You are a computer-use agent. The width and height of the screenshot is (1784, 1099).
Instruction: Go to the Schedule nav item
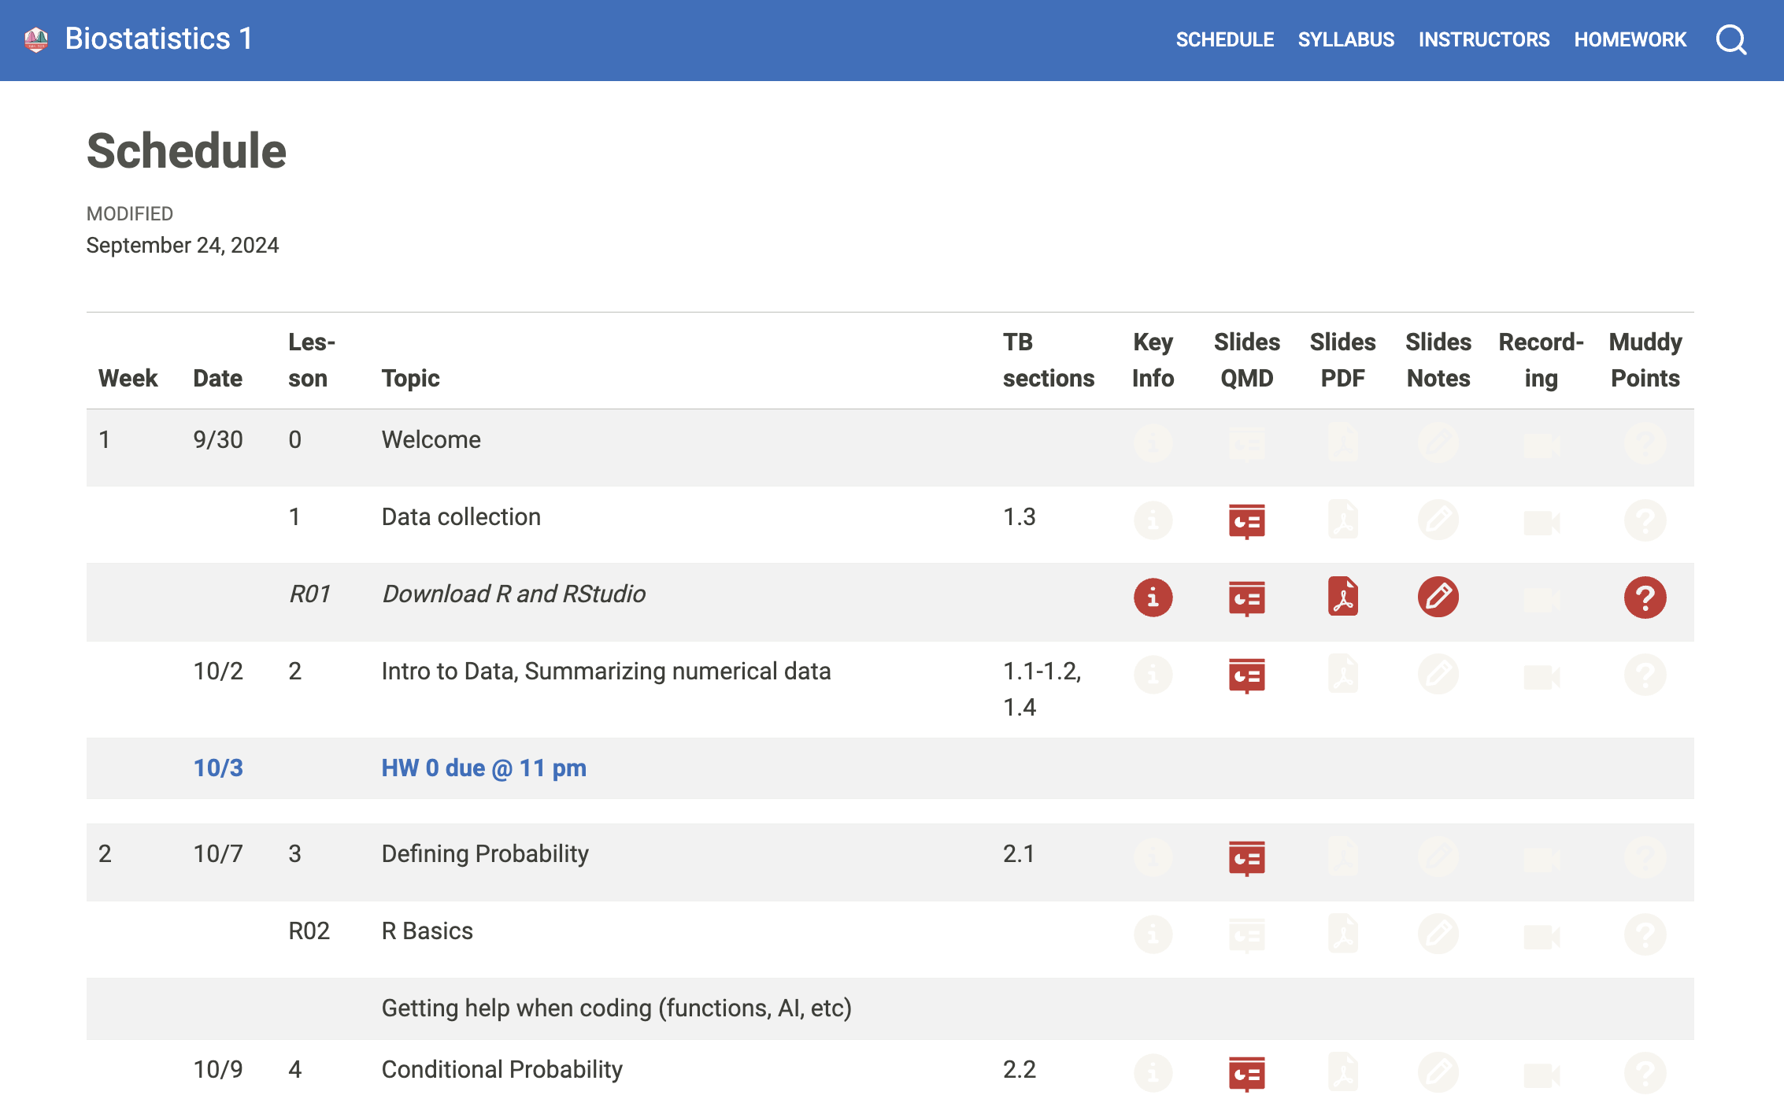point(1224,39)
